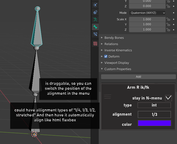Open the Texture properties tab
The height and width of the screenshot is (144, 177).
[95, 44]
